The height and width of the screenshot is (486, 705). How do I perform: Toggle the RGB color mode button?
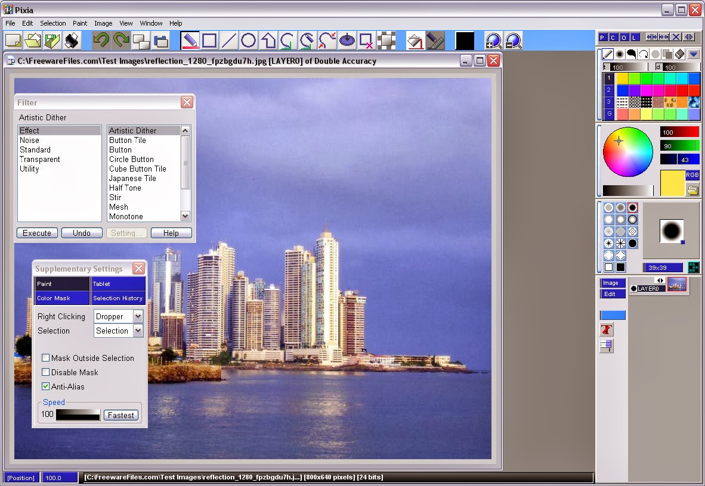pos(692,175)
